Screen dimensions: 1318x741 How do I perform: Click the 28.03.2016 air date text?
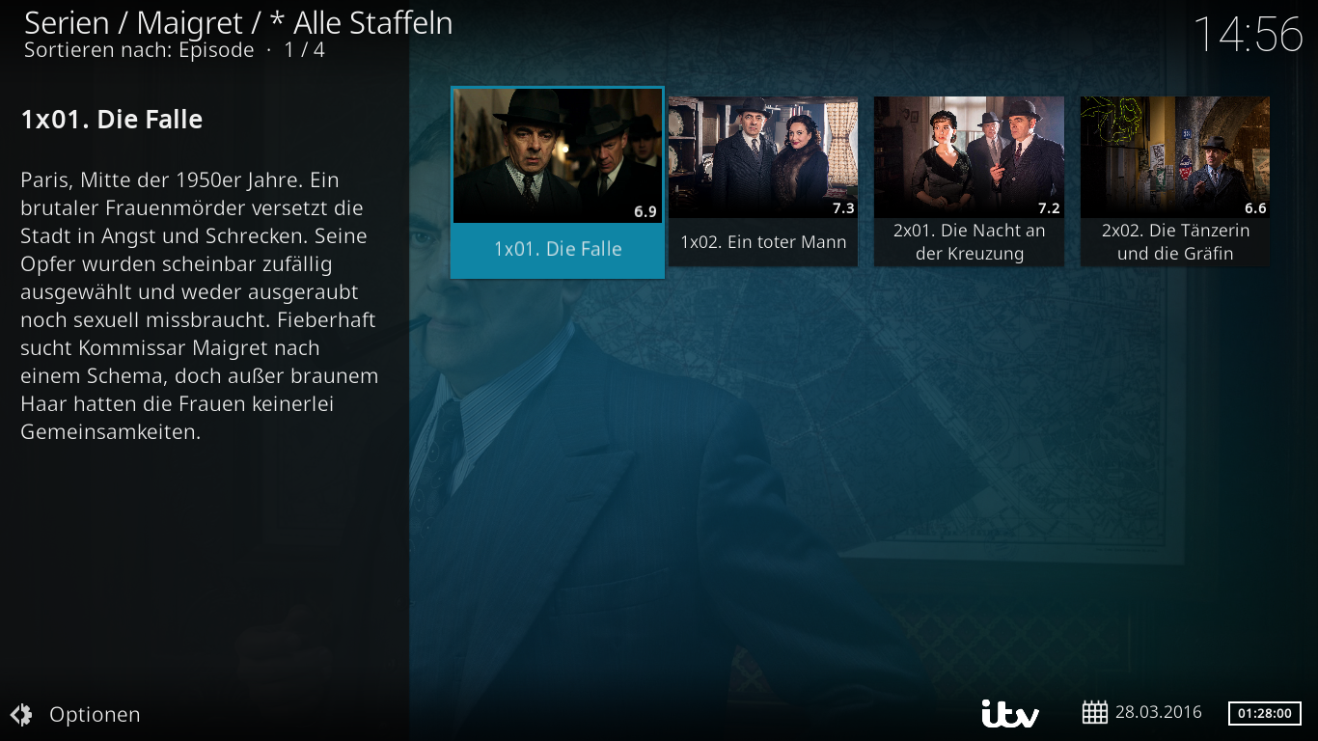coord(1159,713)
